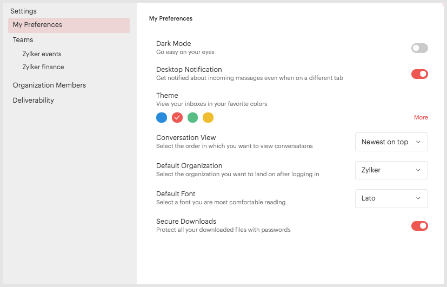The height and width of the screenshot is (287, 447).
Task: Disable the Secure Downloads toggle
Action: [x=419, y=226]
